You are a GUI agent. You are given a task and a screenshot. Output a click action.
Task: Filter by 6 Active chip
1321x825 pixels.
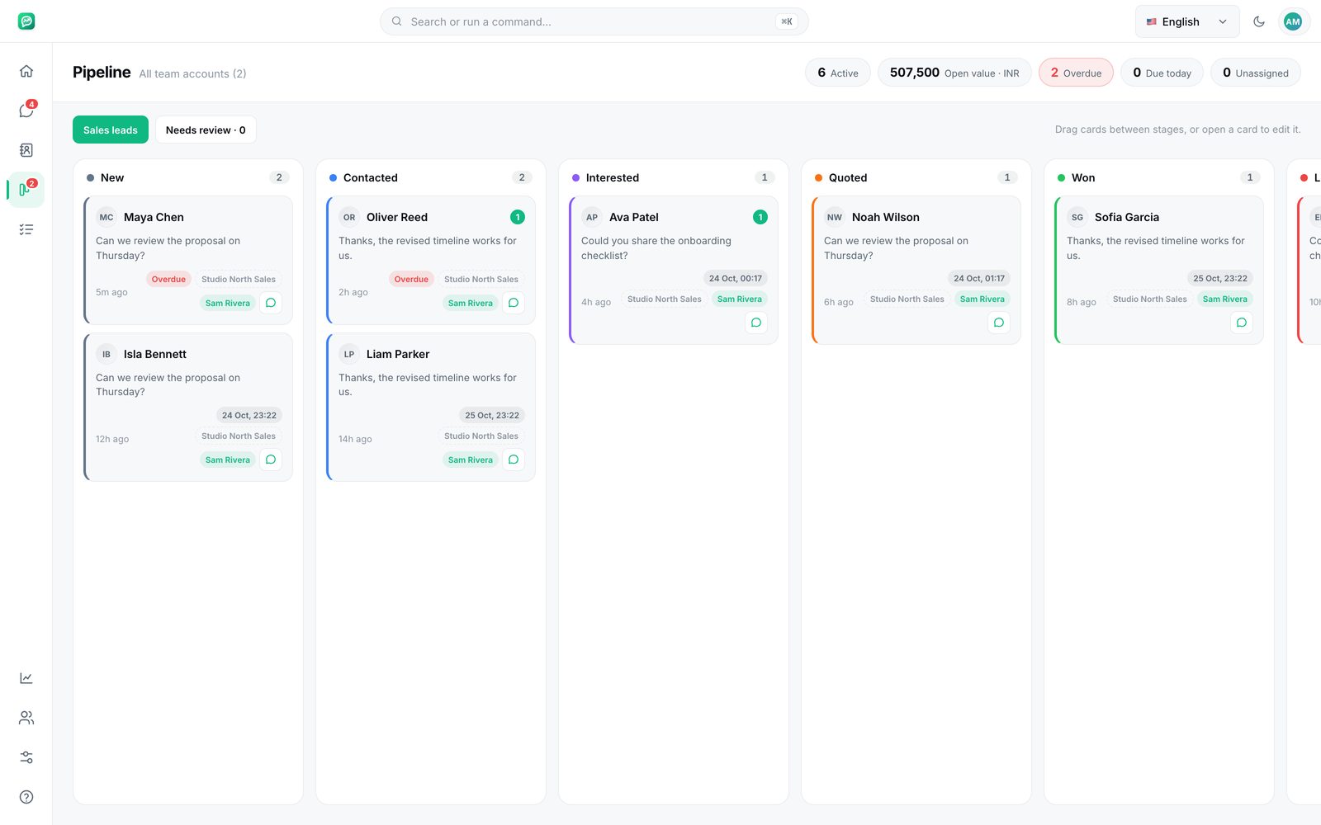click(838, 73)
